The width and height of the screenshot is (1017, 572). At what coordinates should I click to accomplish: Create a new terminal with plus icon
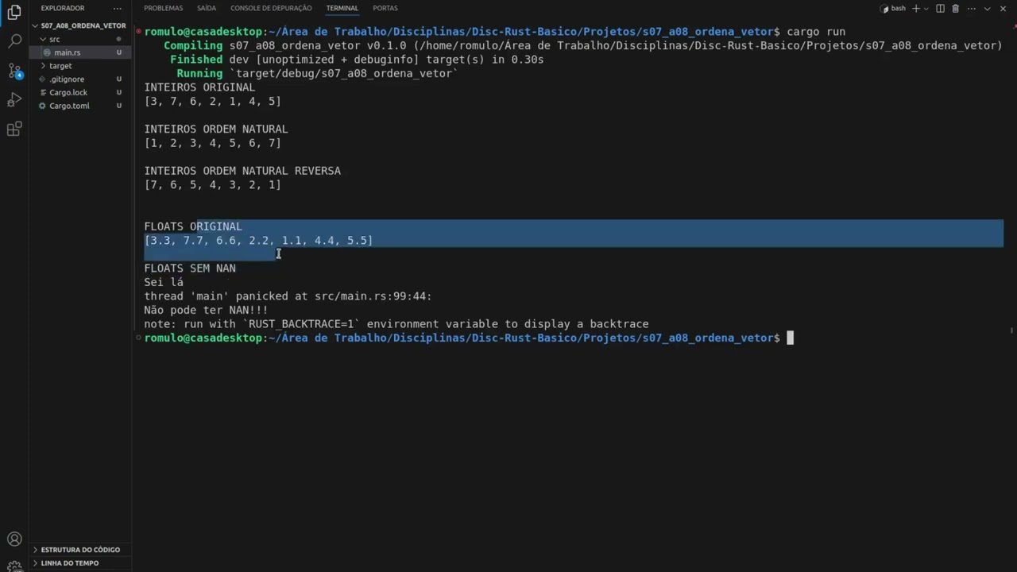click(915, 8)
